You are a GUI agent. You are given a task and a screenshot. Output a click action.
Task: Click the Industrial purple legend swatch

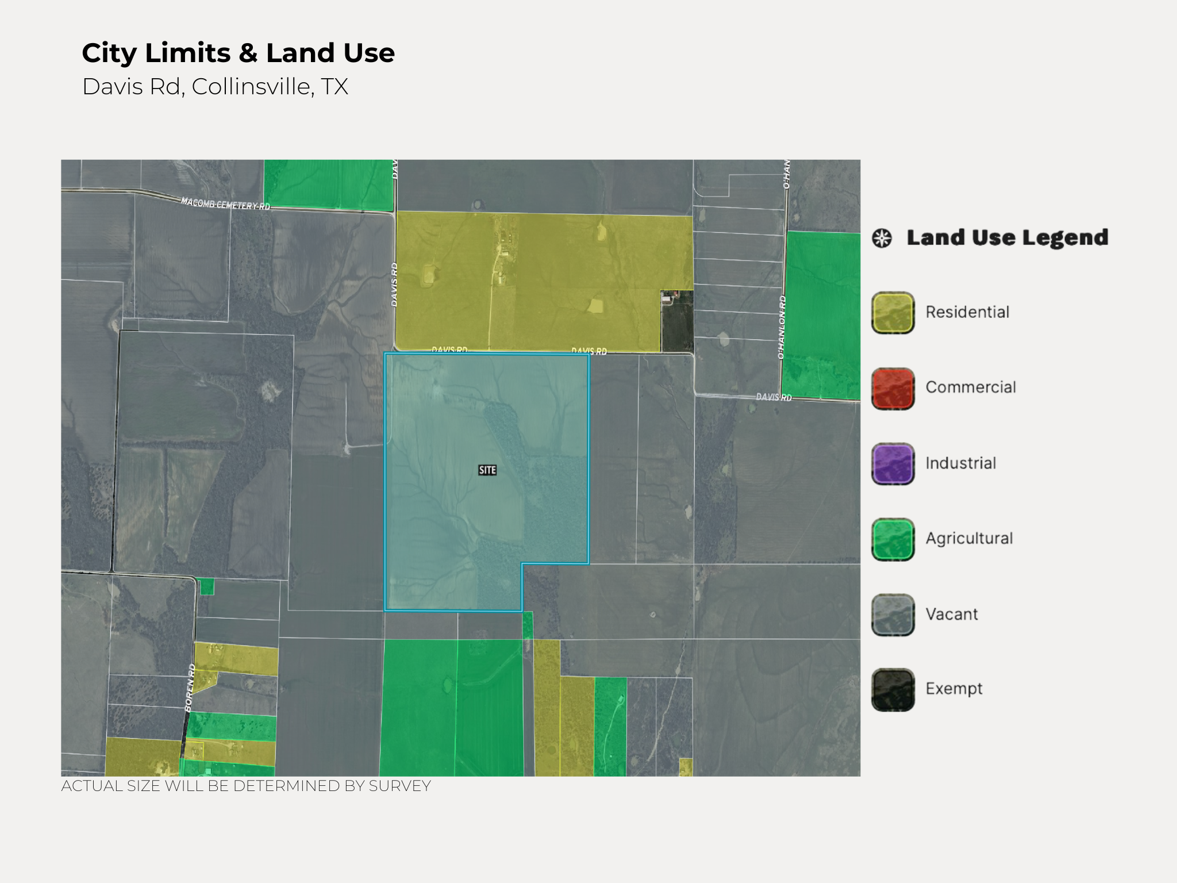click(x=893, y=464)
